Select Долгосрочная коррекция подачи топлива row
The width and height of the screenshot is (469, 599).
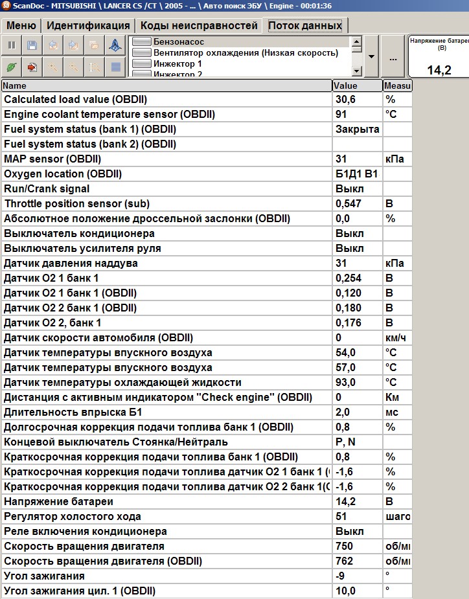[207, 427]
